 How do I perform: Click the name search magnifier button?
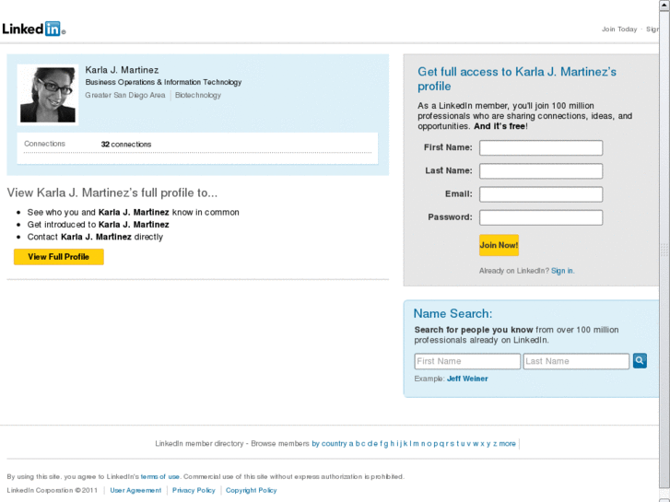[x=640, y=360]
